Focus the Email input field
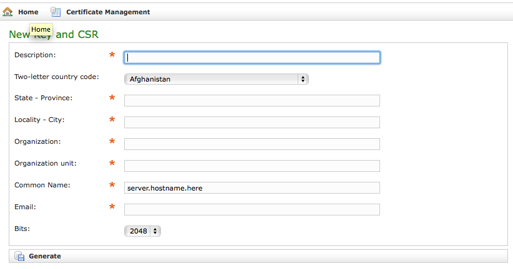Screen dimensions: 513x269 [252, 209]
